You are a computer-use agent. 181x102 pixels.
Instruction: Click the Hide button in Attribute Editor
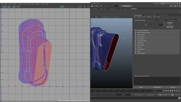[x=172, y=27]
